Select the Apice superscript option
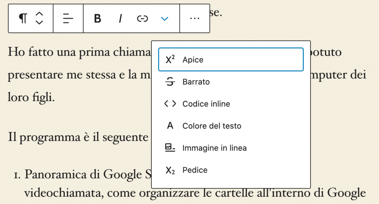Image resolution: width=379 pixels, height=204 pixels. [231, 59]
